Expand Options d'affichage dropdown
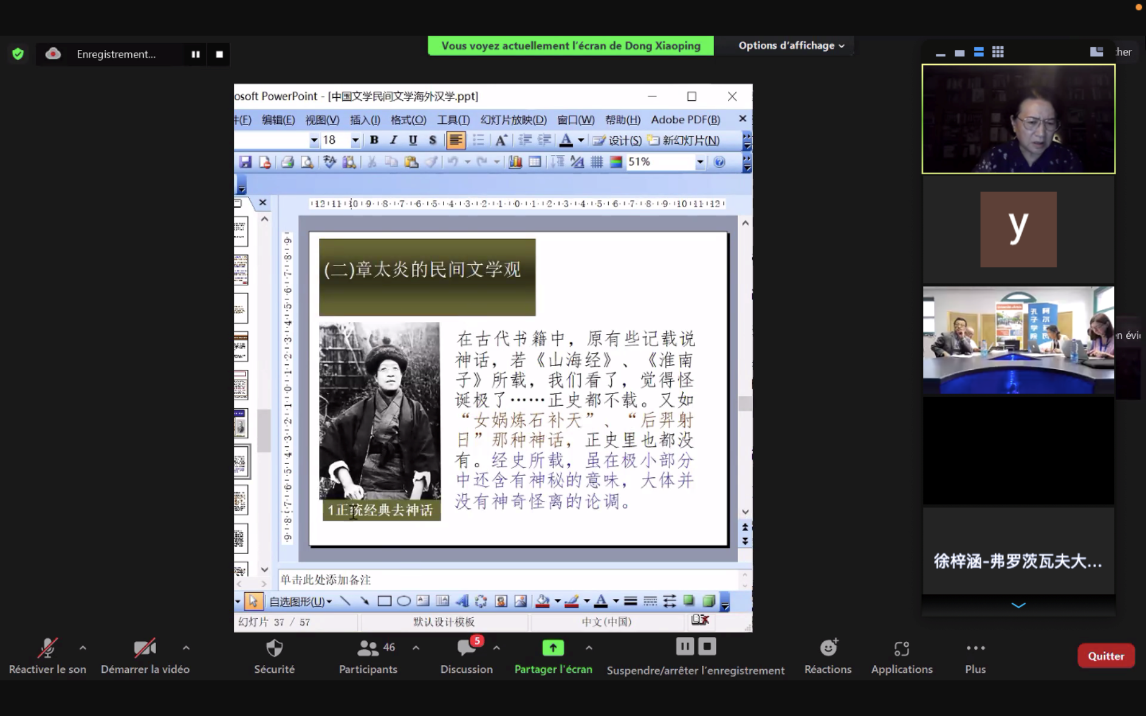Screen dimensions: 1146x716 pos(791,46)
